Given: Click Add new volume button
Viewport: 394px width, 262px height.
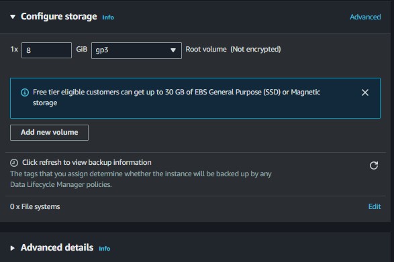Looking at the screenshot, I should pos(49,133).
